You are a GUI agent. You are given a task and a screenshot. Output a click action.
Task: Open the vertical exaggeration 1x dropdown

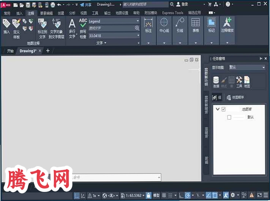[94, 195]
